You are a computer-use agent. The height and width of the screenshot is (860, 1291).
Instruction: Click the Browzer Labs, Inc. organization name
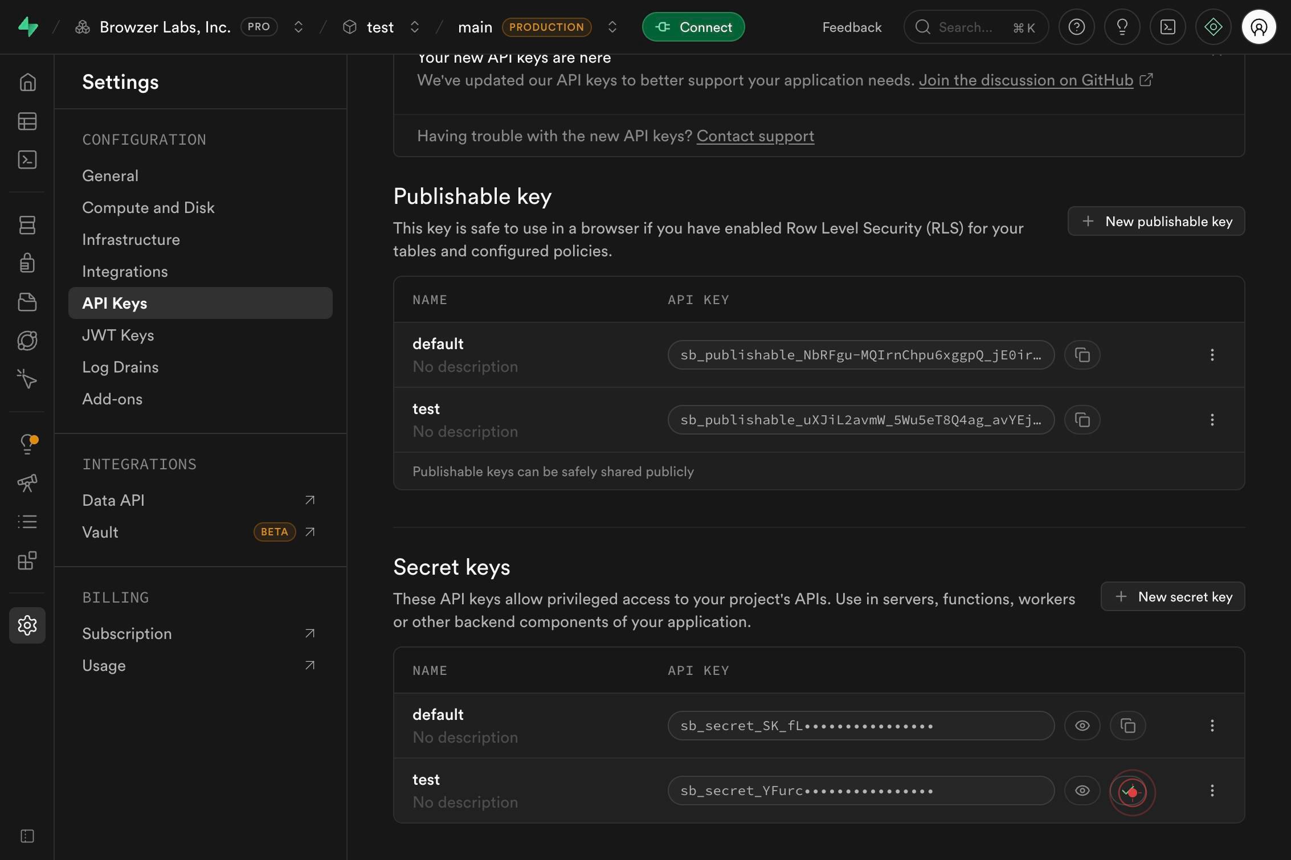click(165, 27)
